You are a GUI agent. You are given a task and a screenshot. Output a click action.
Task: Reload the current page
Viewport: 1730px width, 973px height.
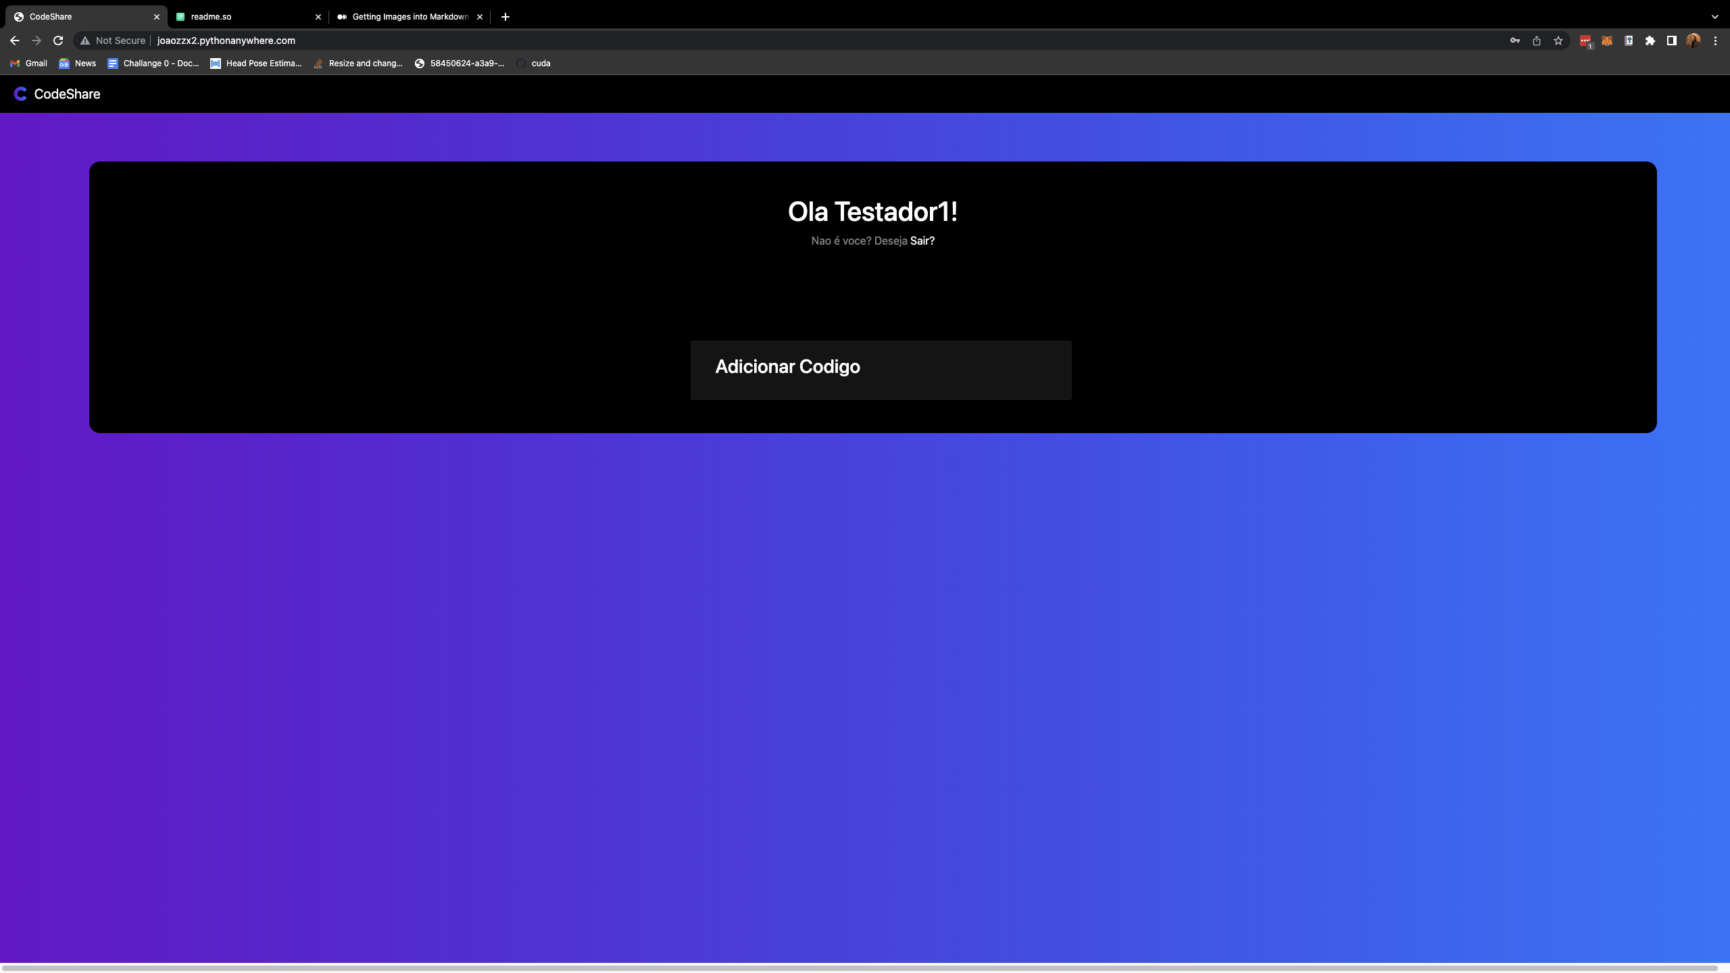click(x=58, y=41)
